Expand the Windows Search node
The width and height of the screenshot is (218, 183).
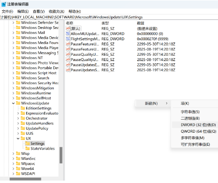click(13, 78)
